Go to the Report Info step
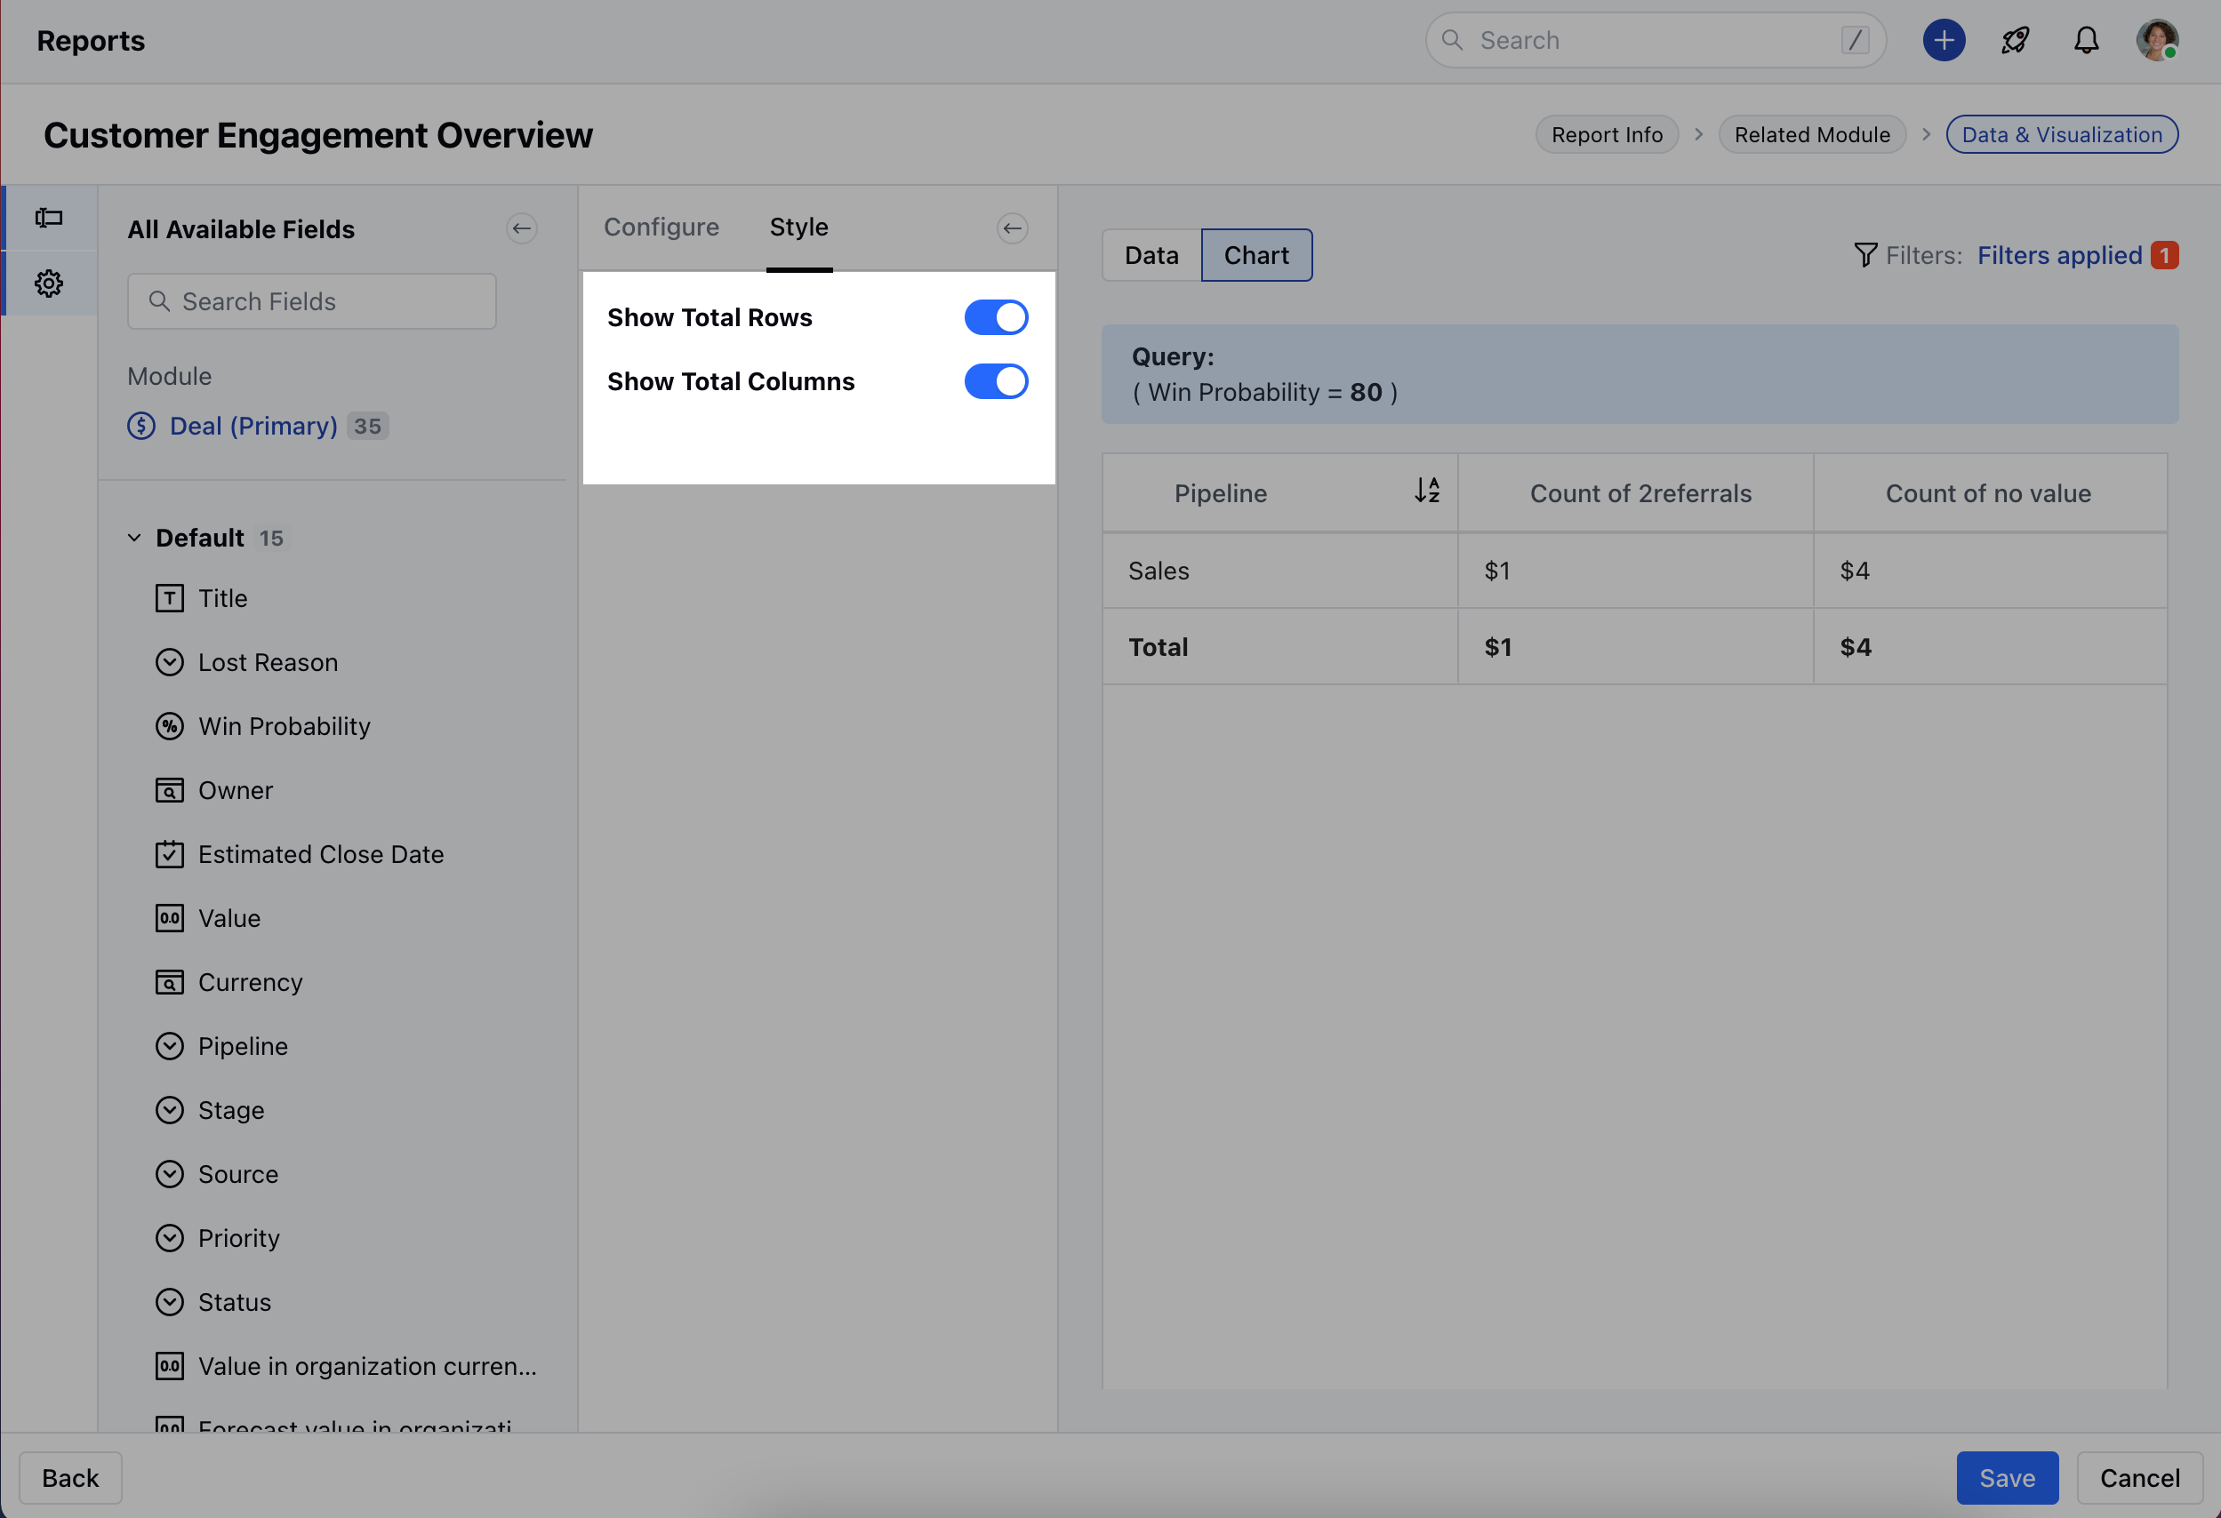This screenshot has width=2221, height=1518. [1607, 135]
